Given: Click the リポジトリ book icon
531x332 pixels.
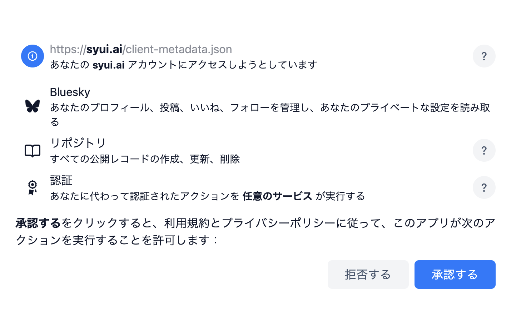Looking at the screenshot, I should pyautogui.click(x=32, y=150).
